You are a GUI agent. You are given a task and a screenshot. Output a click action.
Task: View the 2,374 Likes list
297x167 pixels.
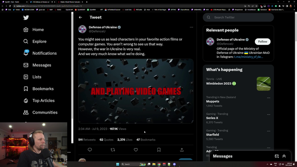pyautogui.click(x=125, y=140)
